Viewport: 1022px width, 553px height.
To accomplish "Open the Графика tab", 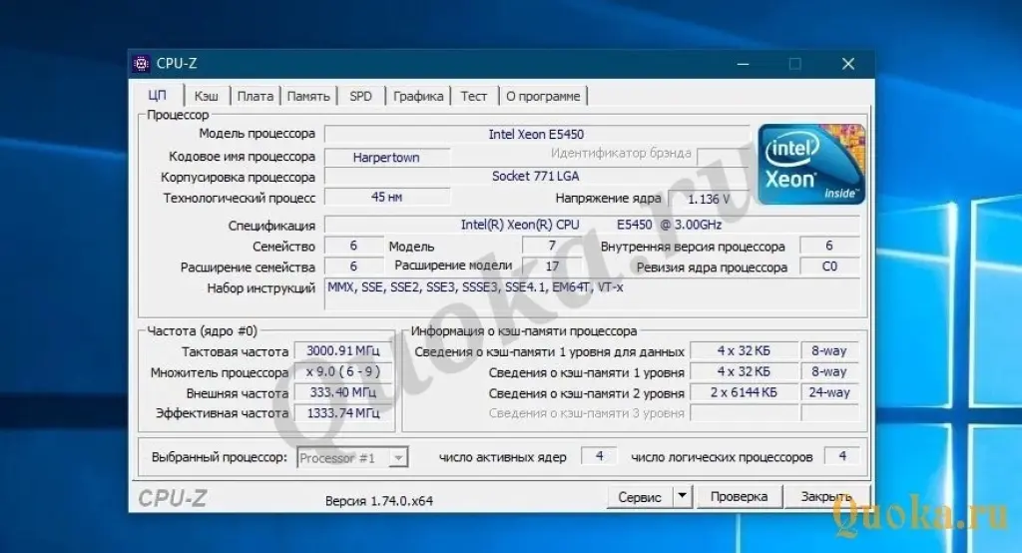I will [x=418, y=96].
